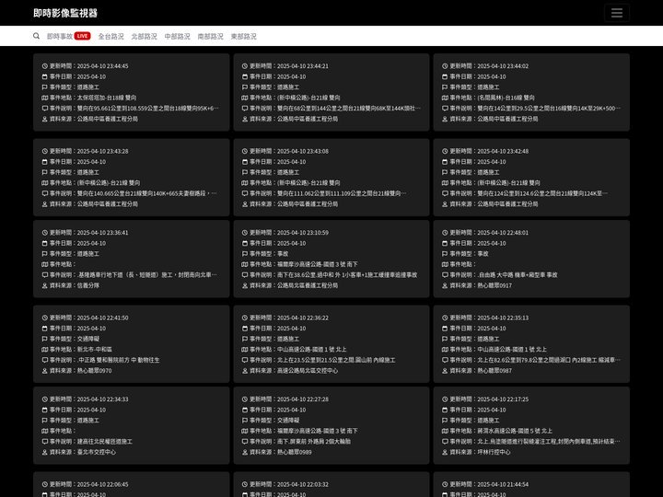
Task: Click the clock icon beside 2025-04-10 22:48:01
Action: [445, 233]
